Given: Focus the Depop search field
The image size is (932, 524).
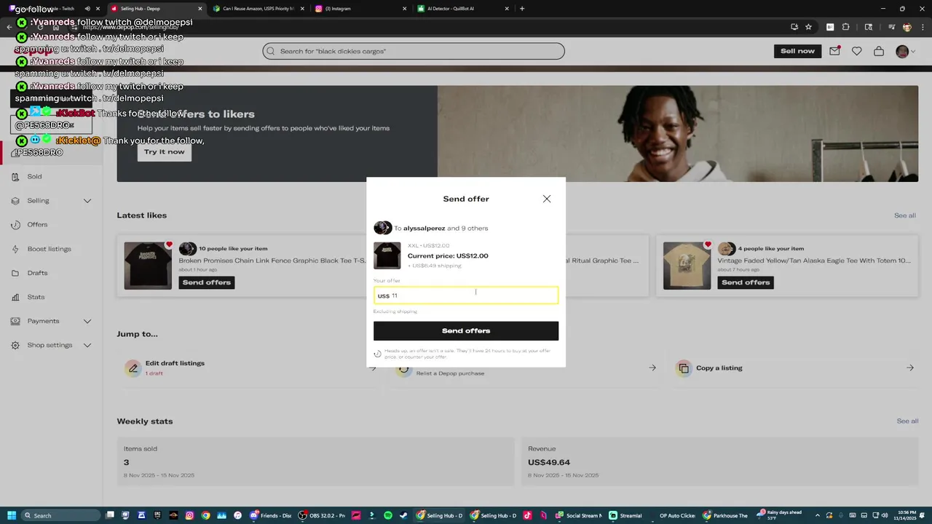Looking at the screenshot, I should tap(414, 51).
